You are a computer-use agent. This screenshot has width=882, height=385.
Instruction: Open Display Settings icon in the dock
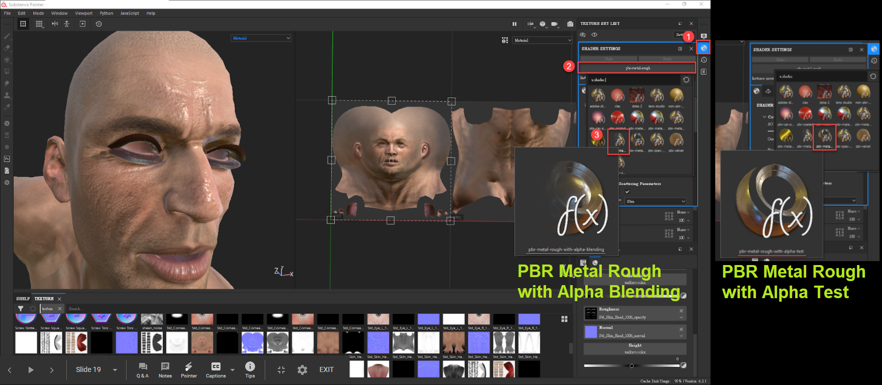(x=704, y=36)
